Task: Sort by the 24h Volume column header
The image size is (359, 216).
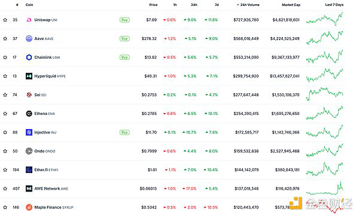Action: coord(248,5)
